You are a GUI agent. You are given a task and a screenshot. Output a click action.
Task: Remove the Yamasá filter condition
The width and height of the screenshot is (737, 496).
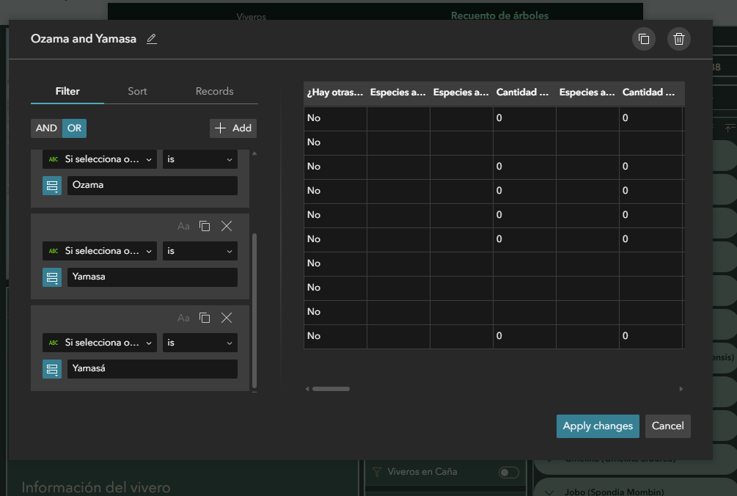227,318
